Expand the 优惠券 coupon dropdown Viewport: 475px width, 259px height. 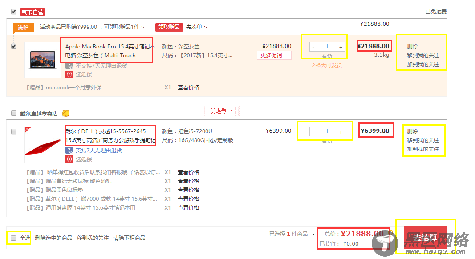pyautogui.click(x=221, y=111)
